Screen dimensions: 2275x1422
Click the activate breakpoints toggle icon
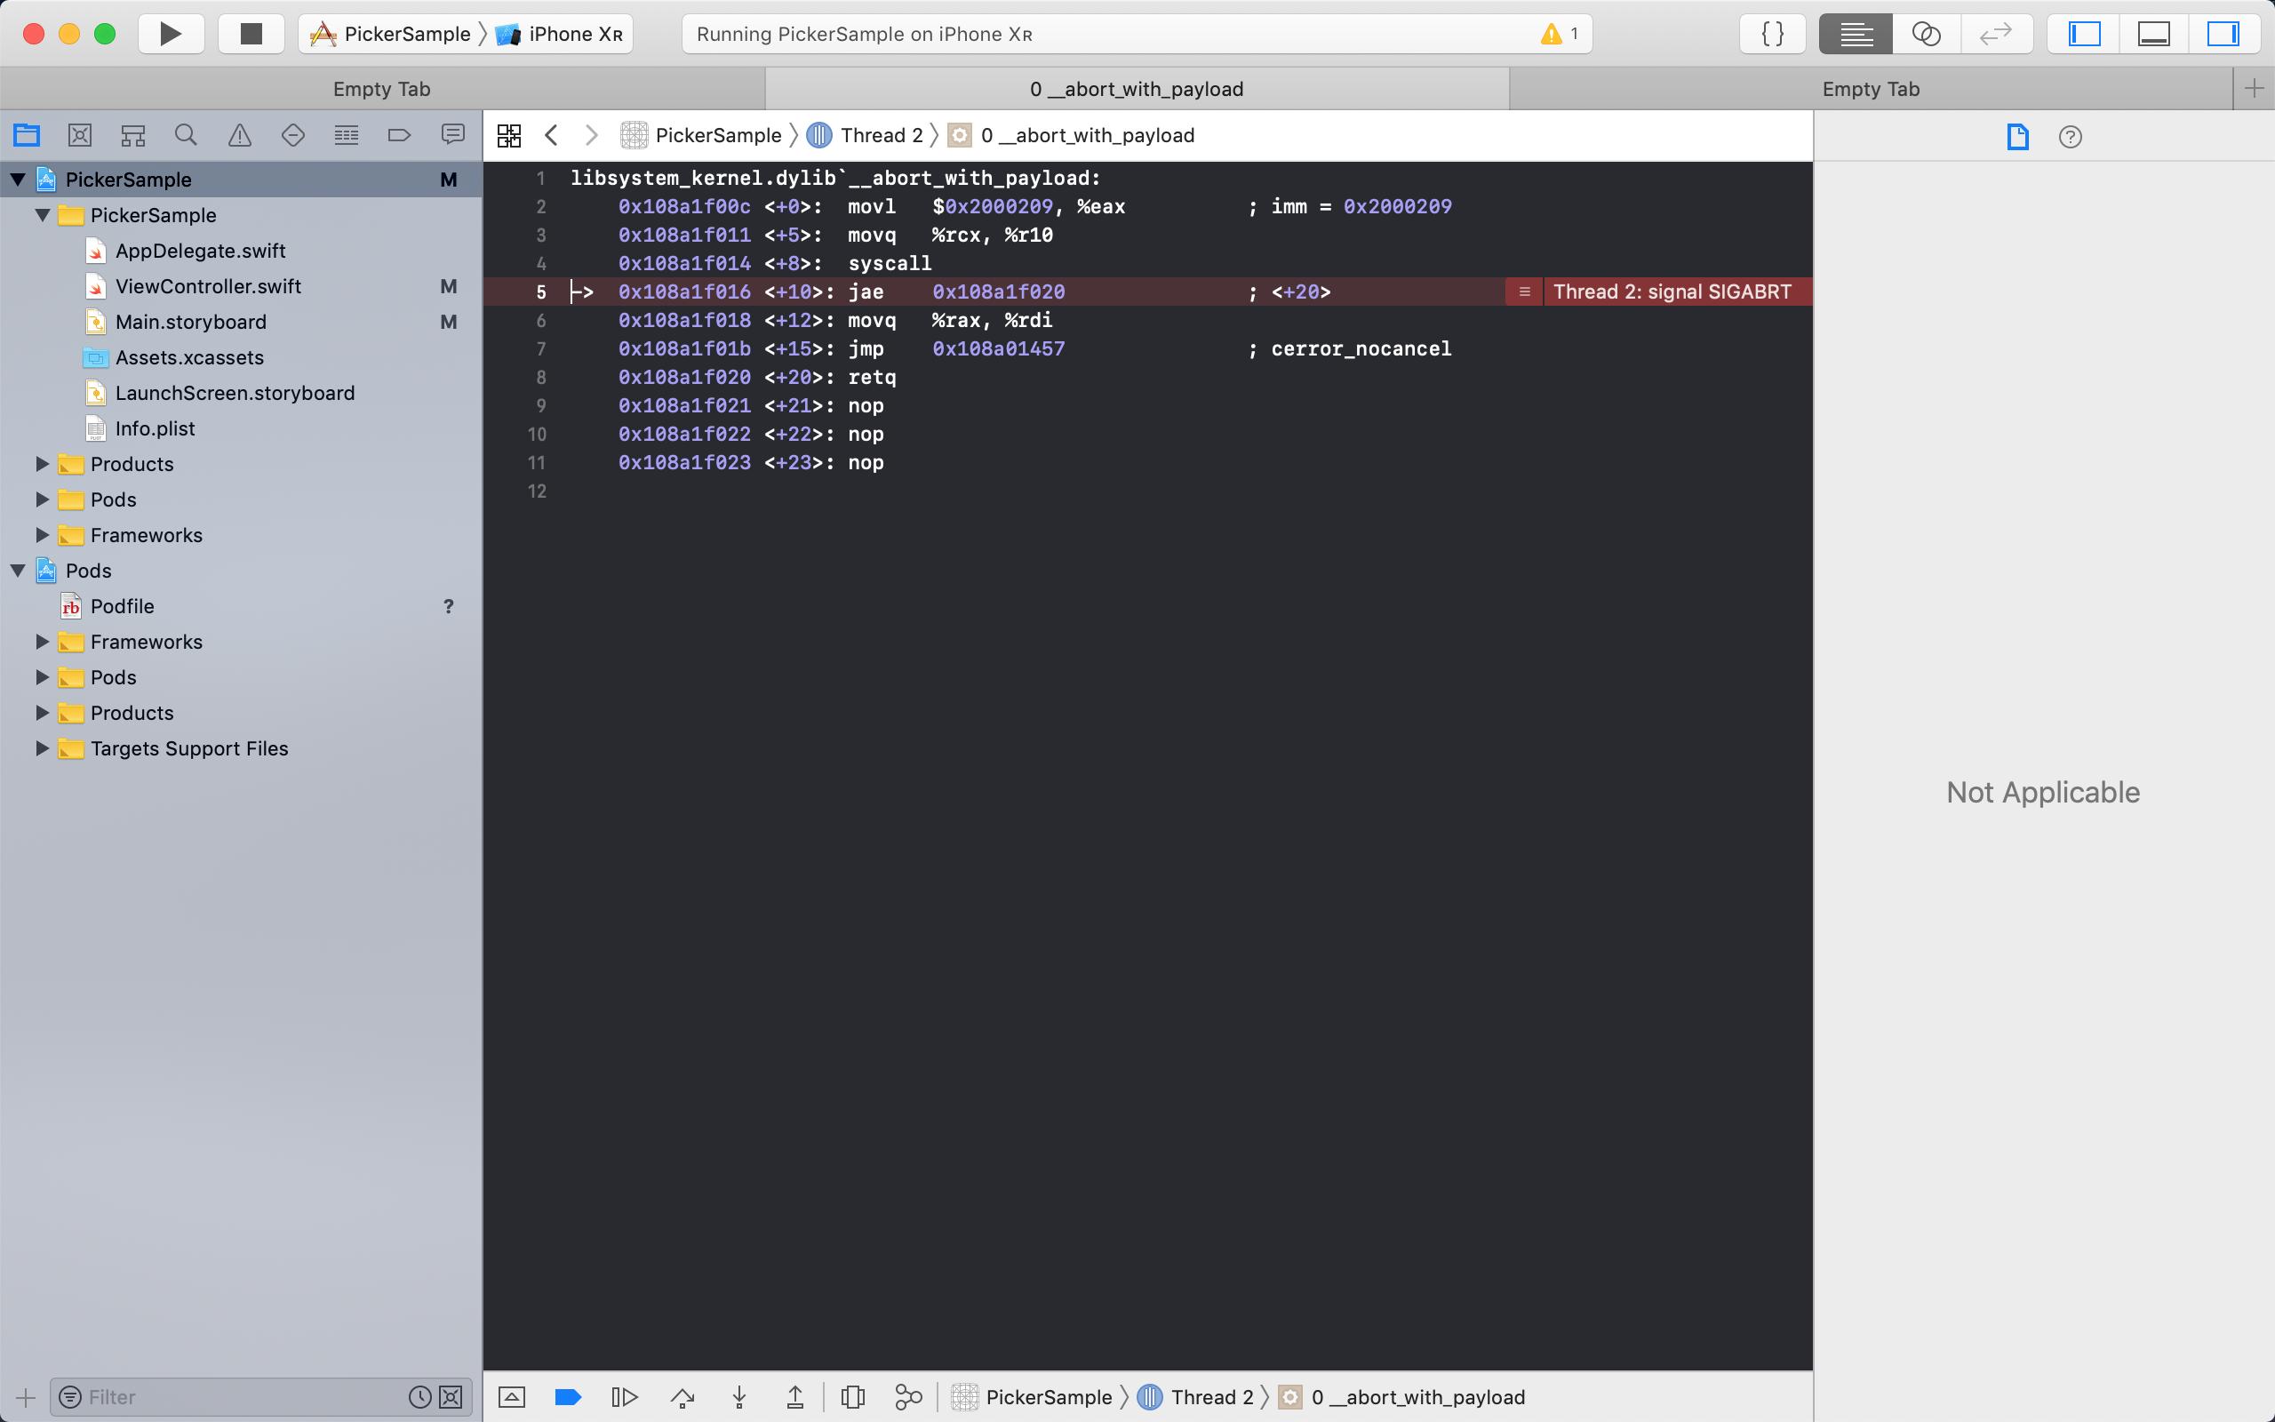pos(569,1396)
